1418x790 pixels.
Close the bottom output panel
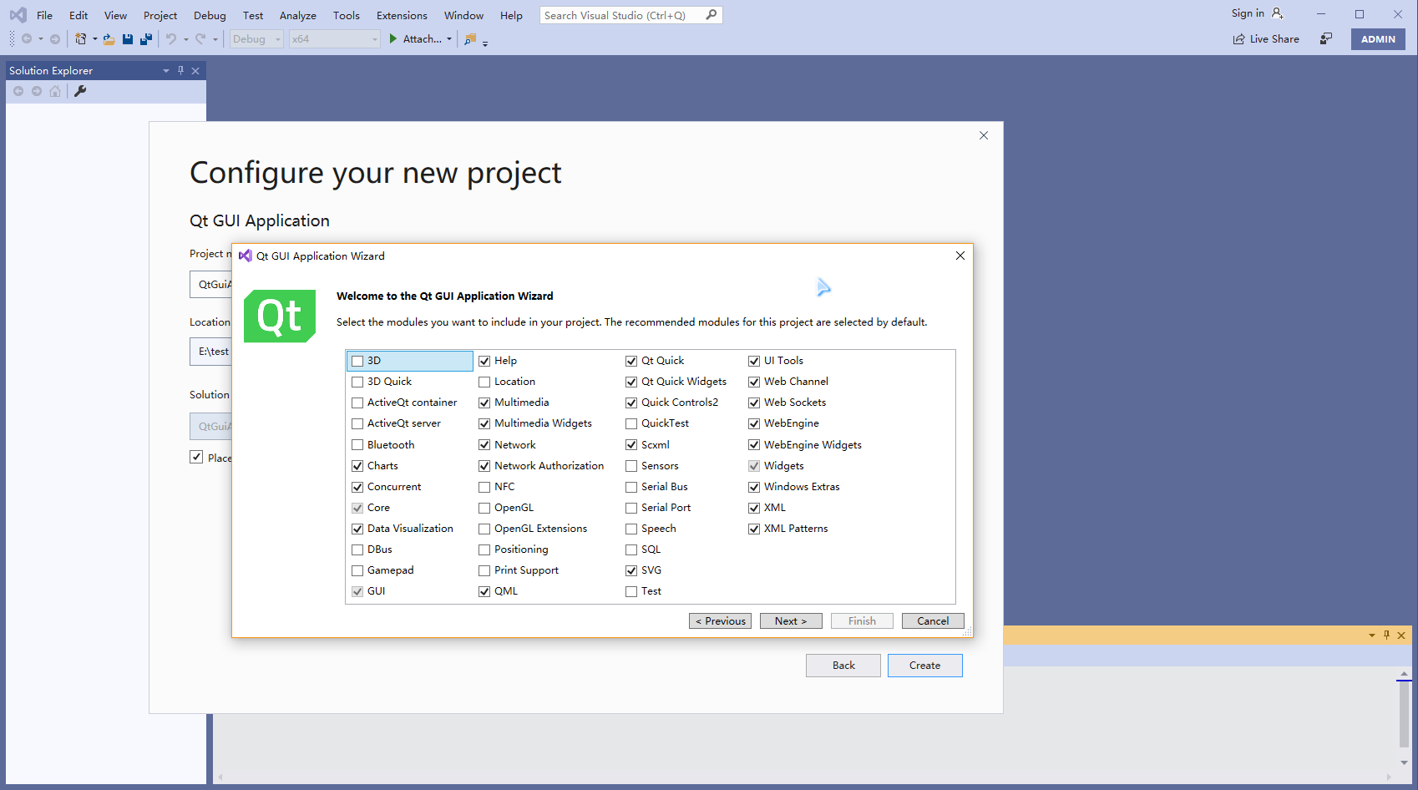pos(1401,636)
